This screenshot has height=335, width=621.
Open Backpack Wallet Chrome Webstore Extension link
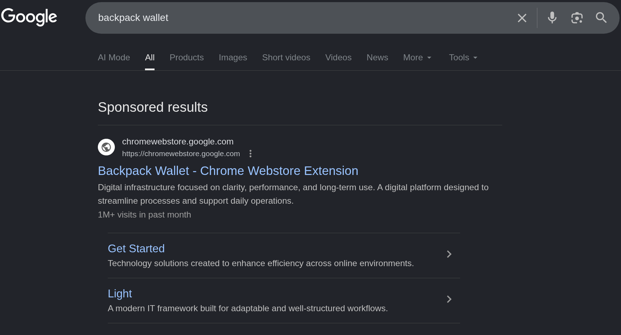pyautogui.click(x=228, y=171)
